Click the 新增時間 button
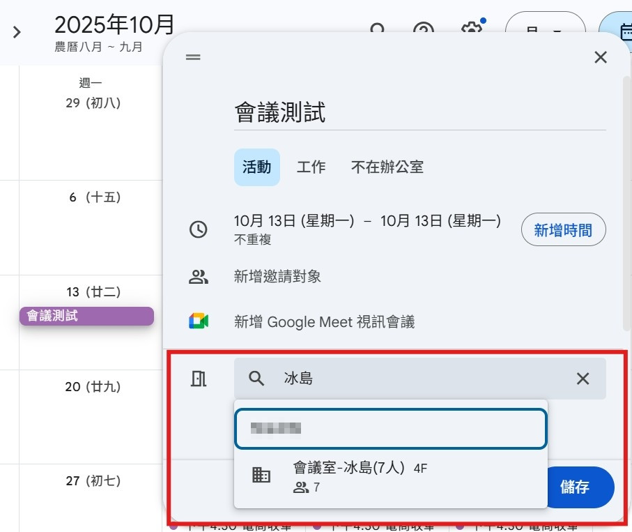 [x=563, y=230]
